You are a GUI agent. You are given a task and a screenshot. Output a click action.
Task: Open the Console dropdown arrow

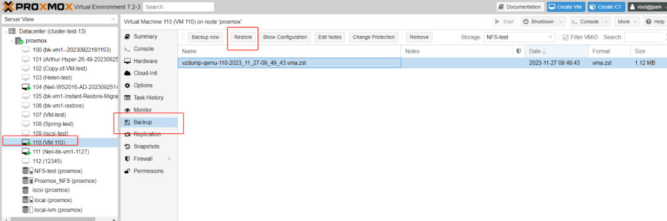coord(606,22)
